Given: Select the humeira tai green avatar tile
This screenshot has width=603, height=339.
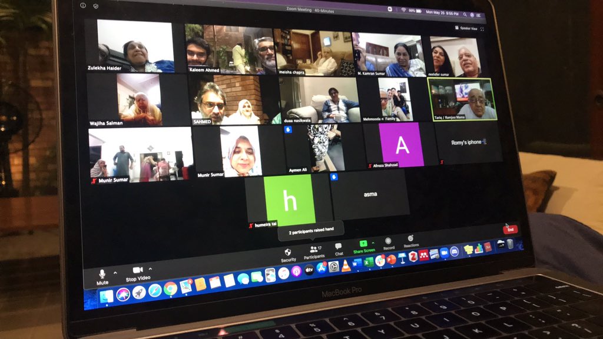Looking at the screenshot, I should 289,200.
